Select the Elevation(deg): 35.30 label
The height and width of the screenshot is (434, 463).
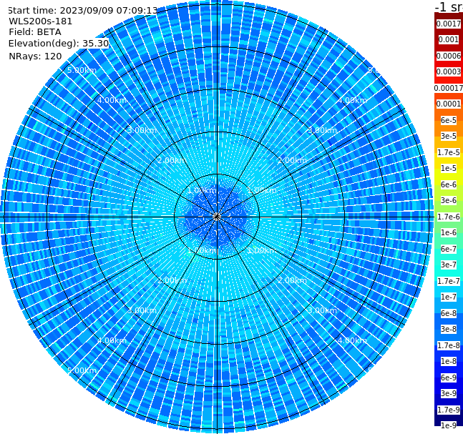pos(59,44)
